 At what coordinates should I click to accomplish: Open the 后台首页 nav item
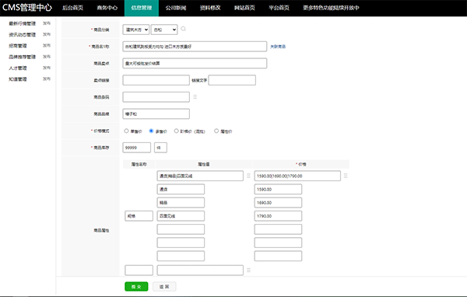(x=72, y=8)
